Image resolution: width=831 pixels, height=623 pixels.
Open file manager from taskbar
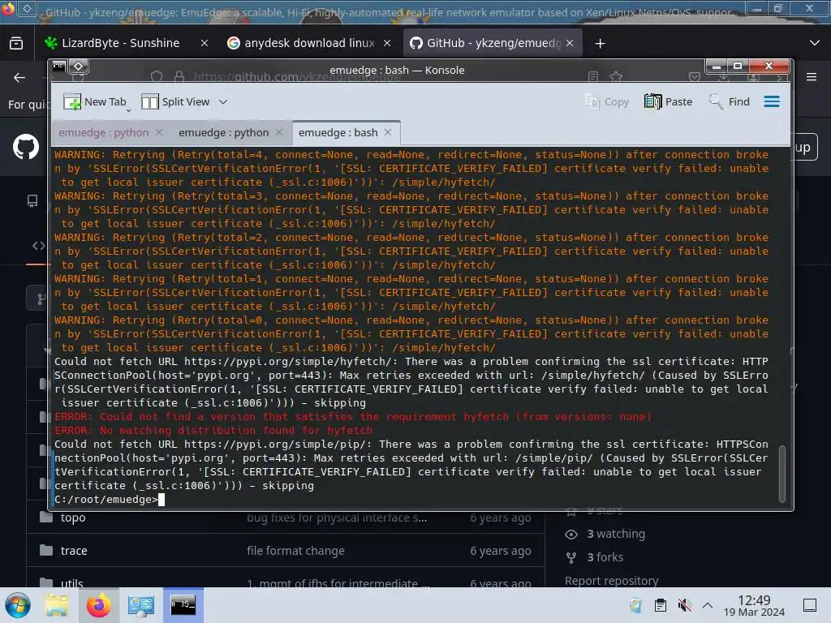[57, 605]
